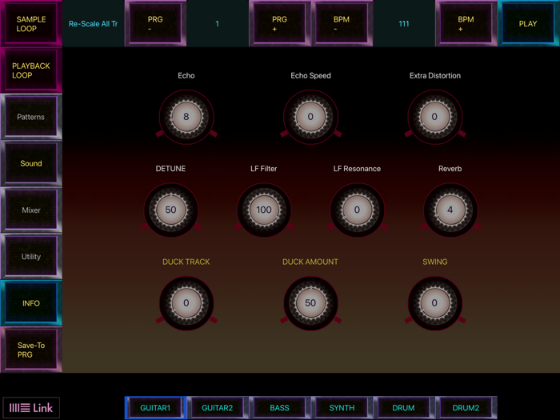Click the Save-To PRG button
The width and height of the screenshot is (560, 420).
tap(31, 350)
